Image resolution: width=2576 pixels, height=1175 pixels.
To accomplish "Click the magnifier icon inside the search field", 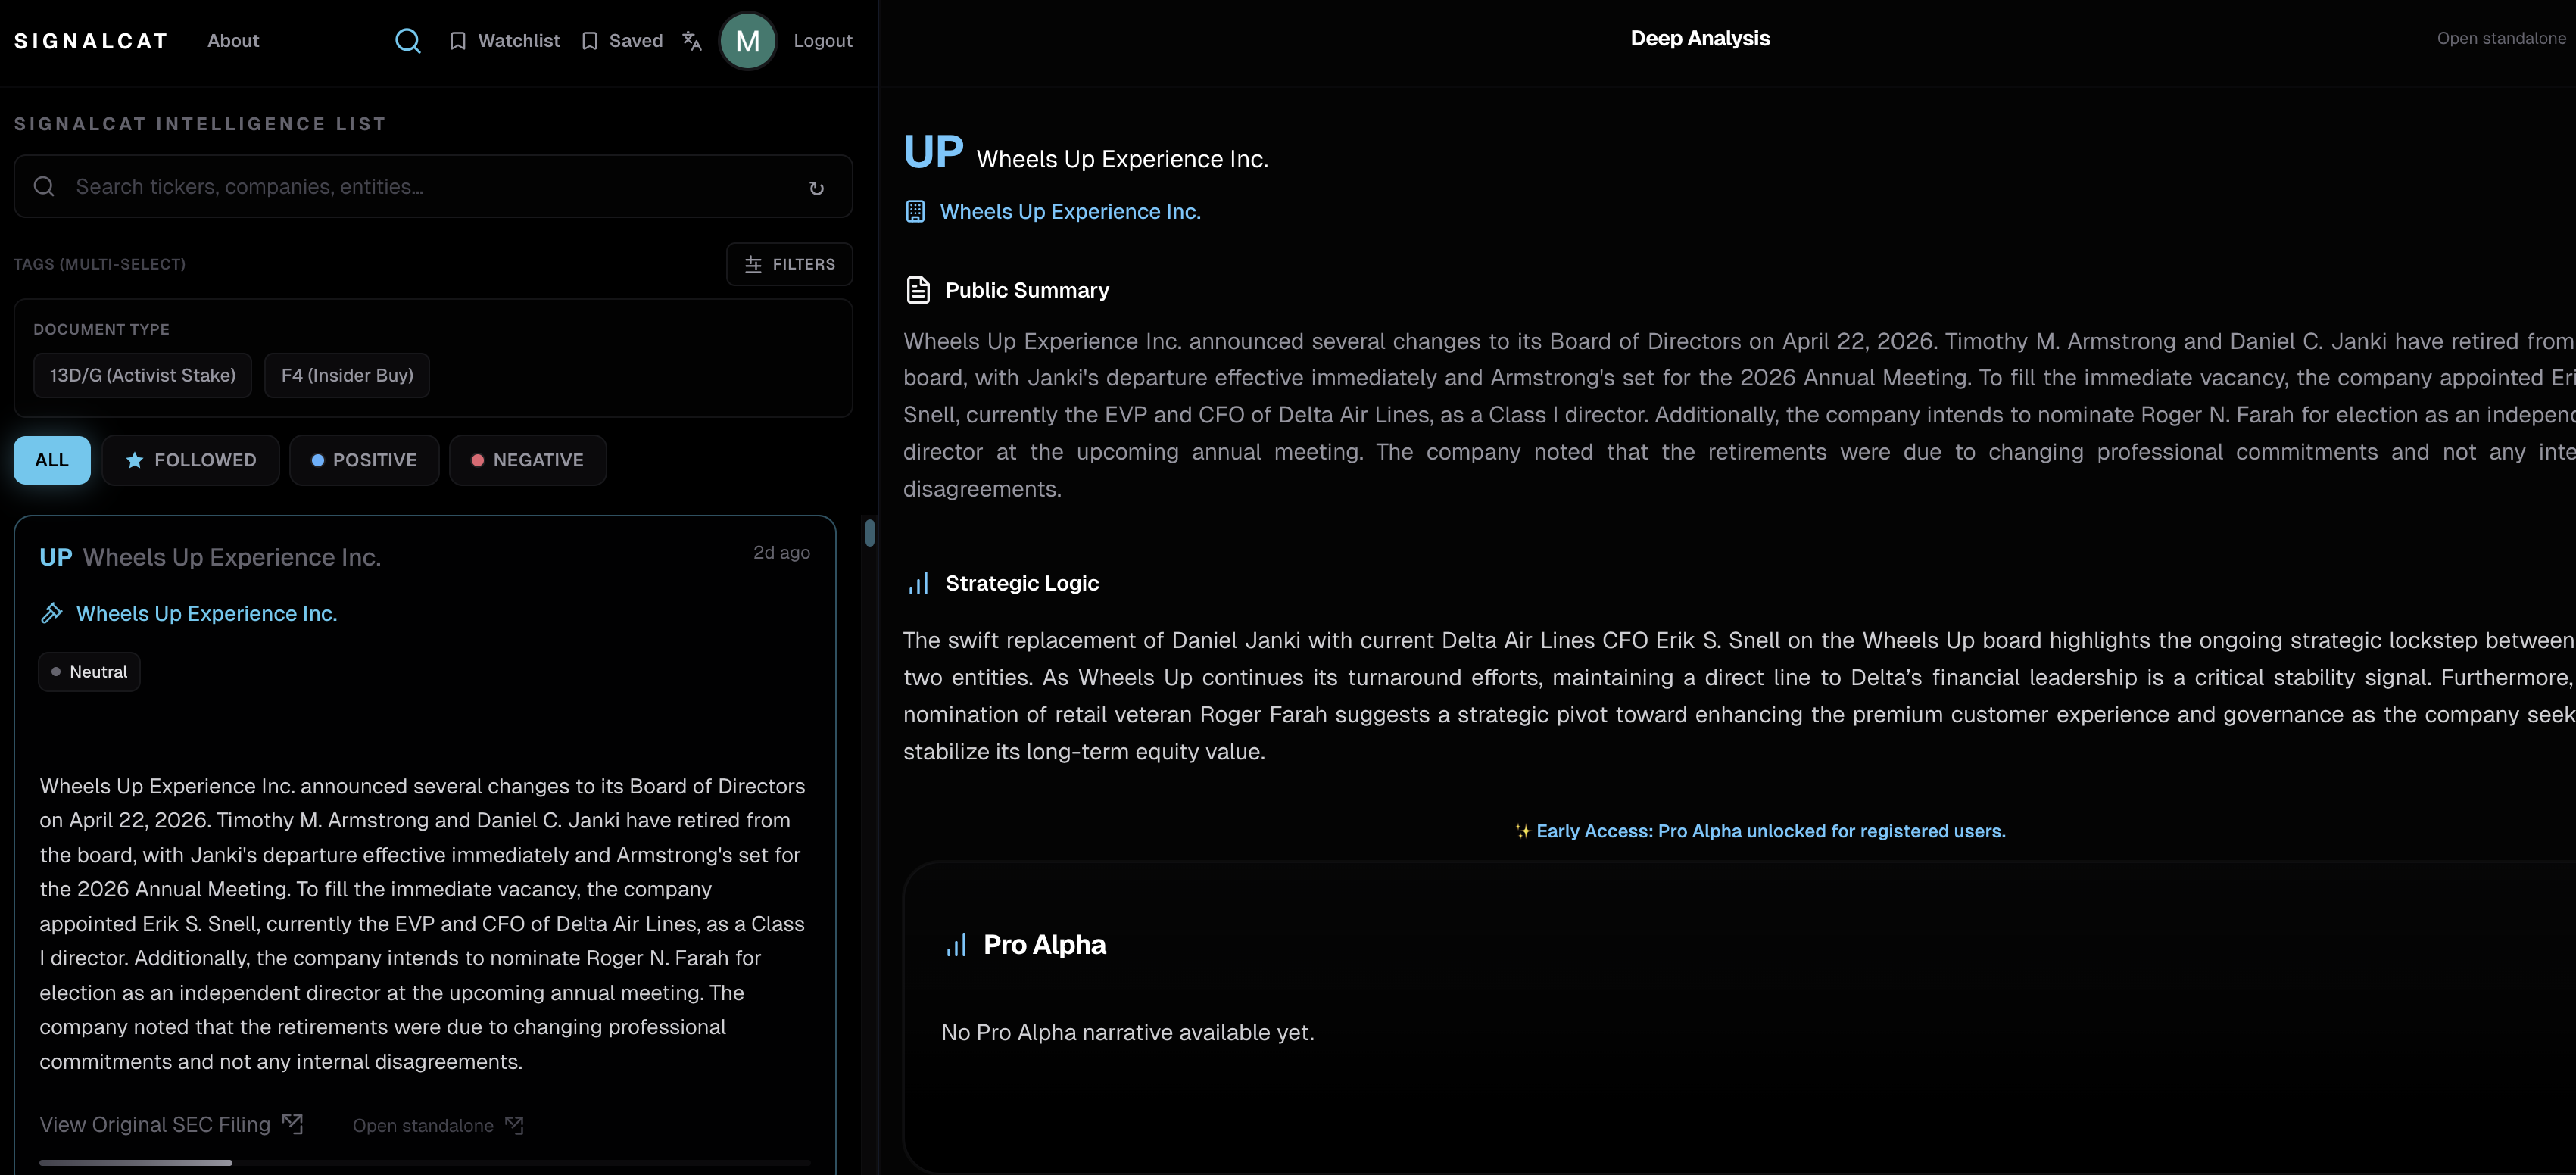I will coord(44,186).
